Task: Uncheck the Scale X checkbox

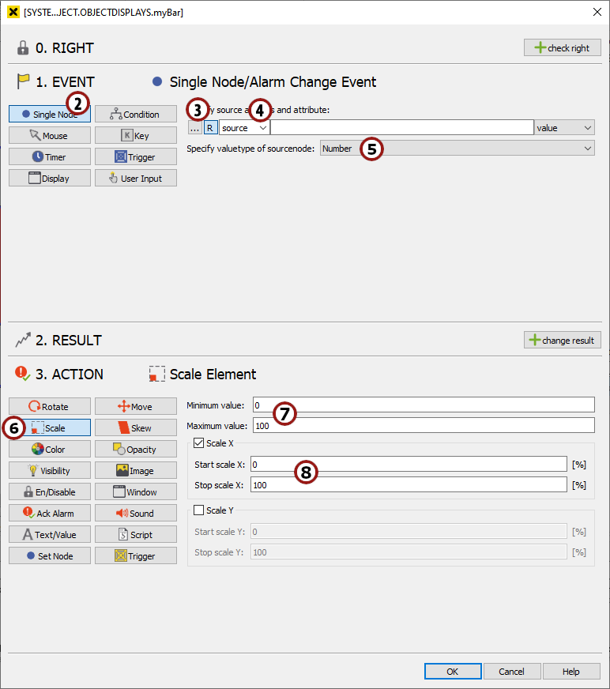Action: click(198, 444)
